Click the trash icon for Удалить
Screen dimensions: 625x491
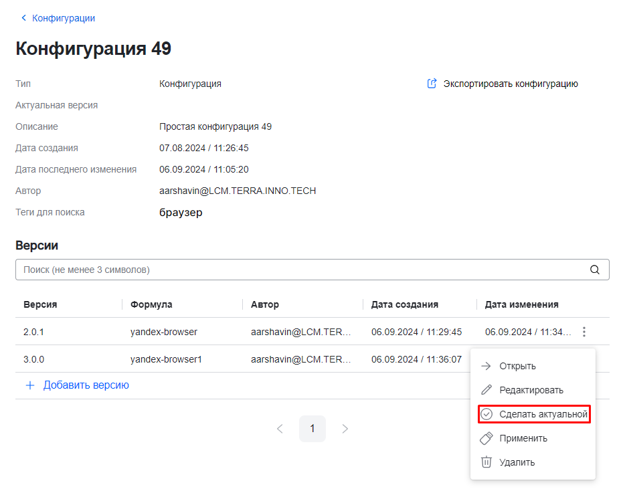486,462
